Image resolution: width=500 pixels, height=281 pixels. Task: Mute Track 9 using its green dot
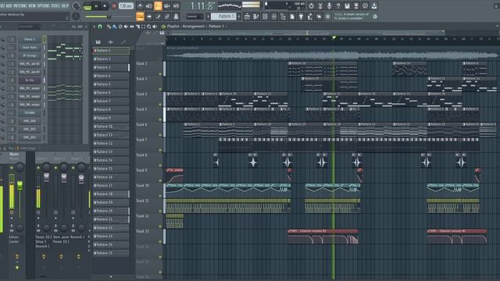pos(160,180)
